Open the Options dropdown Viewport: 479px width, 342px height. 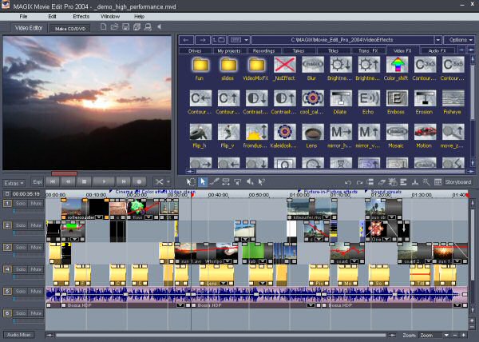[x=461, y=40]
